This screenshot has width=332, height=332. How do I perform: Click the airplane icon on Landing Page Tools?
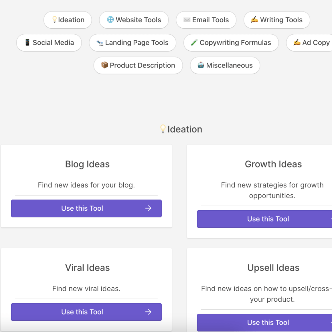pos(100,43)
